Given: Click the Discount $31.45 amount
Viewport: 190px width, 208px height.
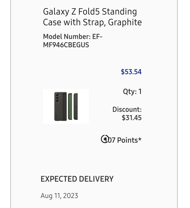Looking at the screenshot, I should click(127, 114).
